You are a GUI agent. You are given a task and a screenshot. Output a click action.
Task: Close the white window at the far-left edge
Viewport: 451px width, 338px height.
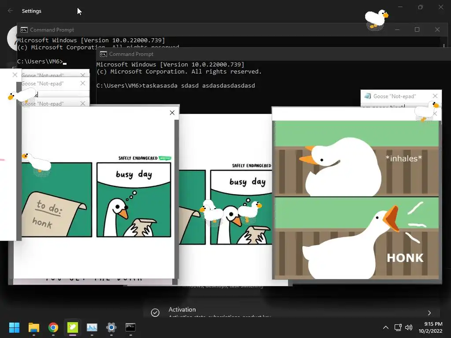coord(15,75)
